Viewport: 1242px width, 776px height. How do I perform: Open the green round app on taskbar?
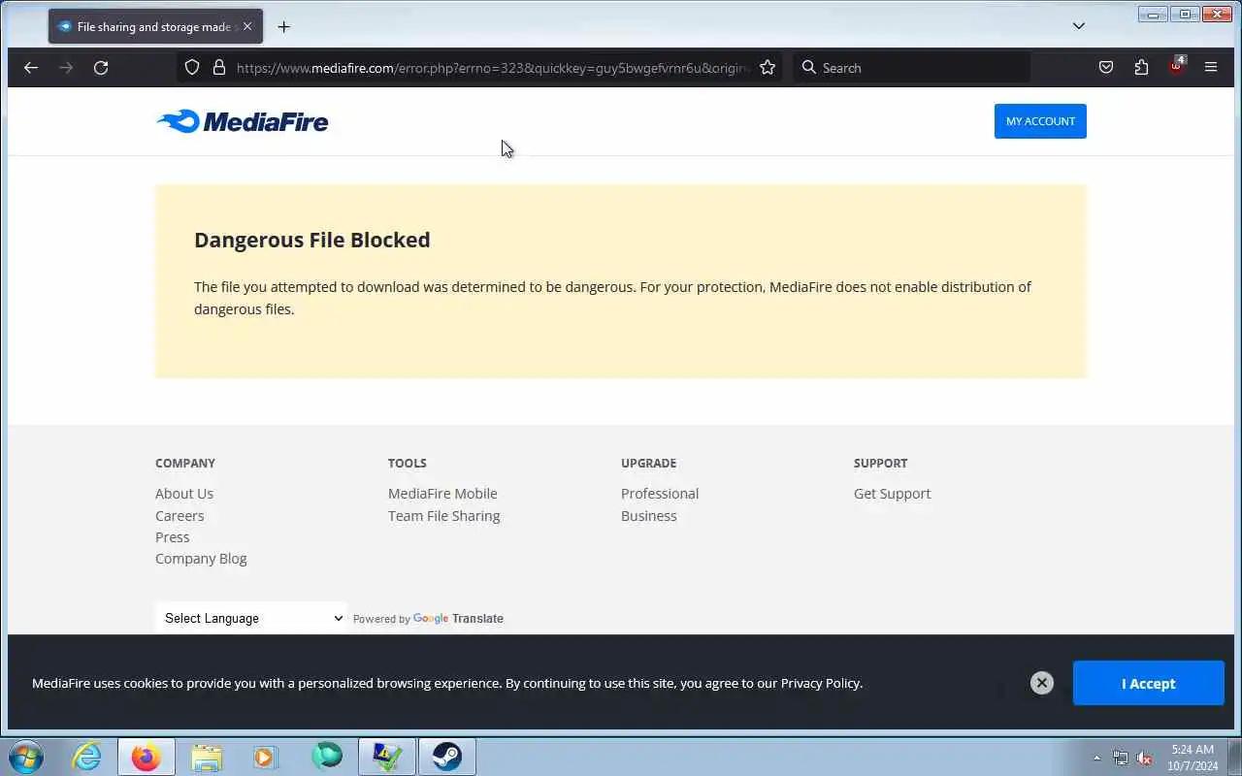click(327, 757)
